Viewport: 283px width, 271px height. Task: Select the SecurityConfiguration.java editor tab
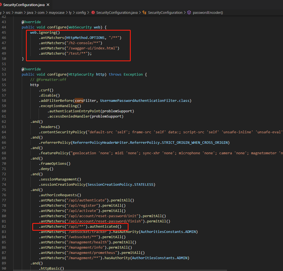[25, 5]
